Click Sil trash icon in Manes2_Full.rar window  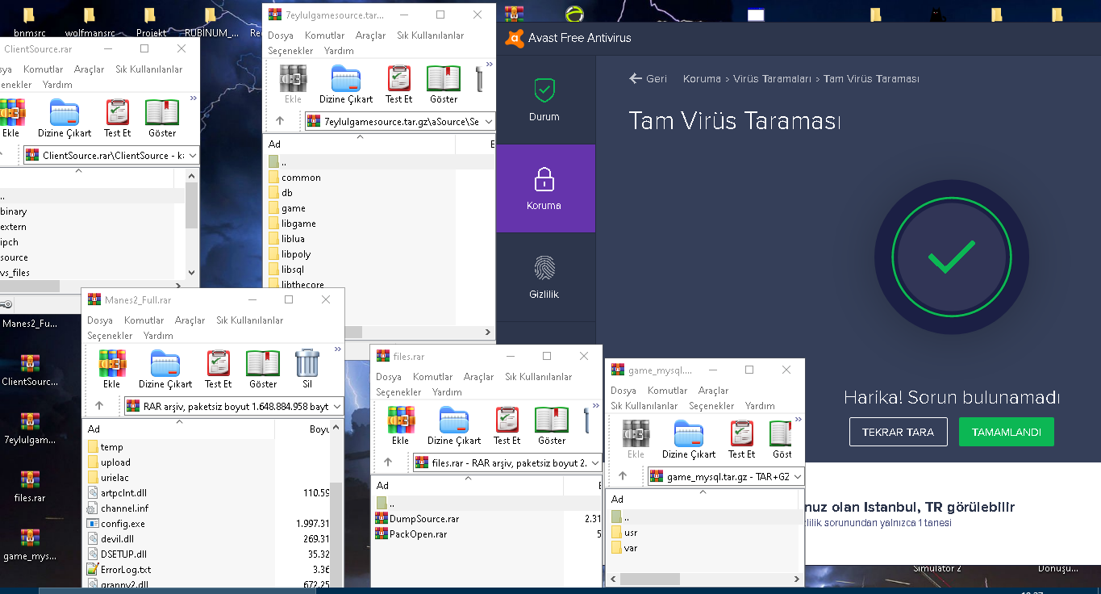307,369
